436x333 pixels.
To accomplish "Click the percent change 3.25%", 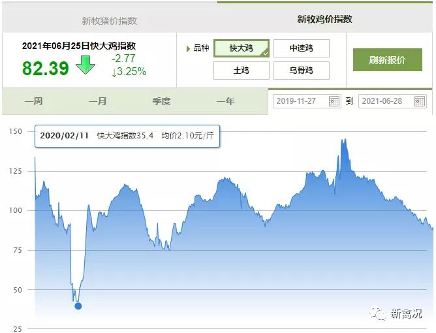I will tap(129, 72).
